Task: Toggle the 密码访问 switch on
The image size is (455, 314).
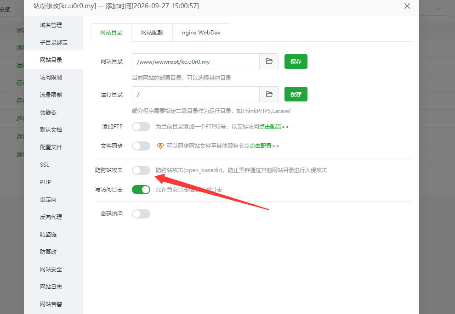Action: coord(141,214)
